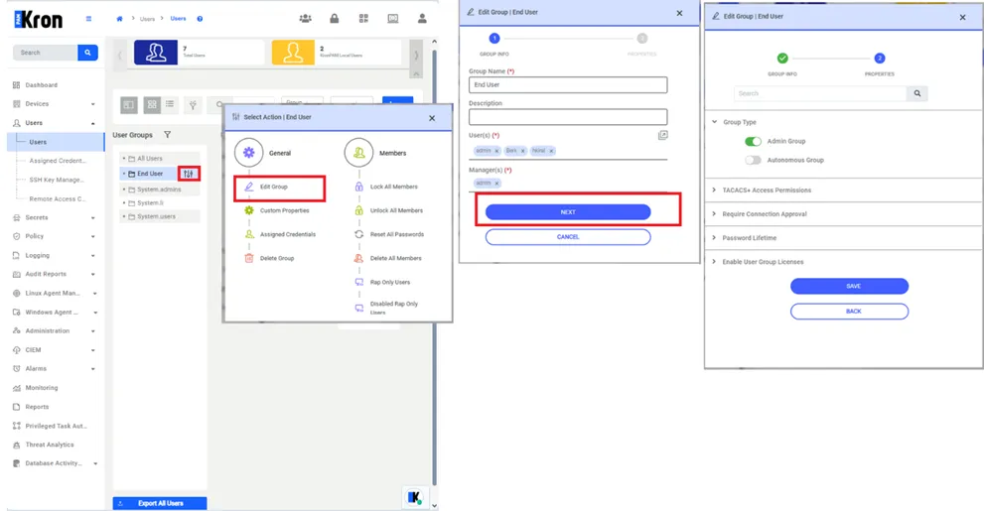The height and width of the screenshot is (511, 984).
Task: Open action sliders icon for End User group
Action: [x=189, y=174]
